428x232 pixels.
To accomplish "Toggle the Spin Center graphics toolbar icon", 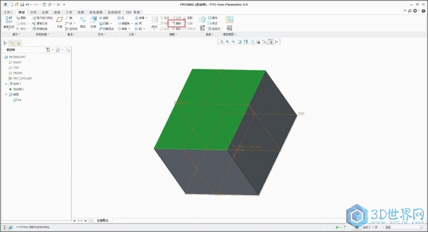I will 277,42.
